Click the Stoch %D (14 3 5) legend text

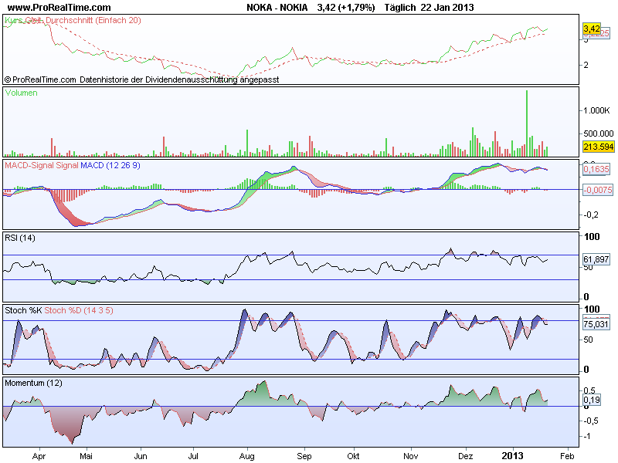click(x=79, y=310)
